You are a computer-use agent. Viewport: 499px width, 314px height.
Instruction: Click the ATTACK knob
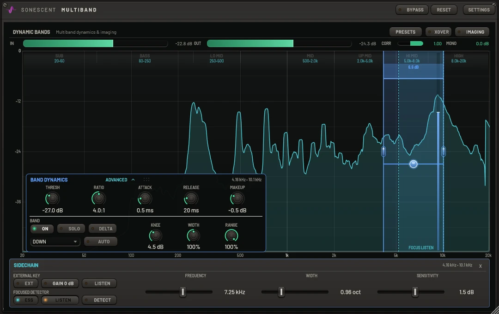tap(145, 199)
